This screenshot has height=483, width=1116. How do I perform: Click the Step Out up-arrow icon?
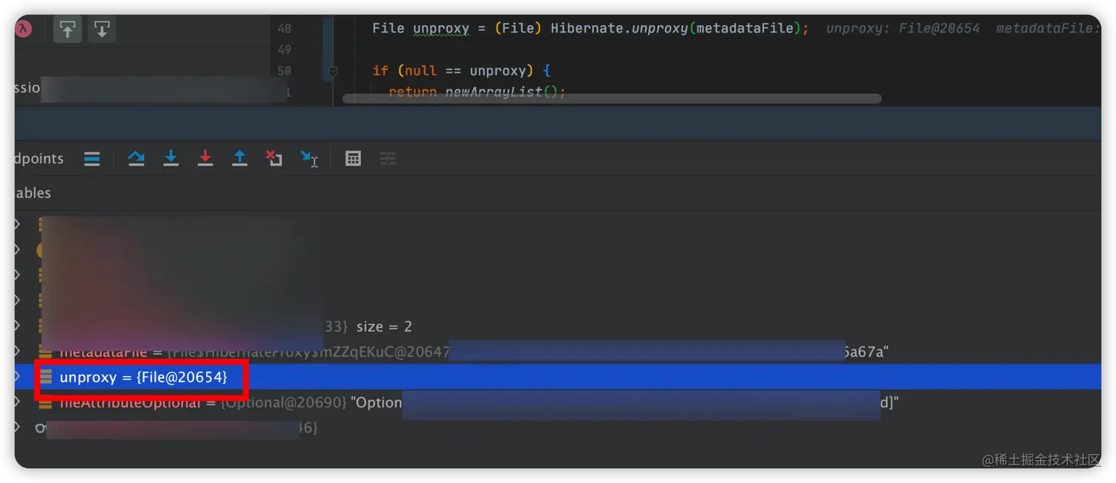[240, 158]
